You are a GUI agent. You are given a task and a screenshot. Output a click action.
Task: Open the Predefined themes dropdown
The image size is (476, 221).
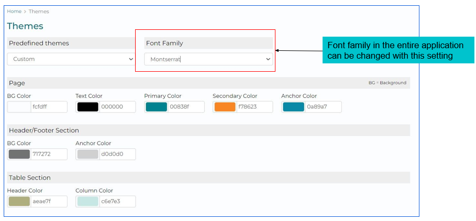click(x=72, y=59)
